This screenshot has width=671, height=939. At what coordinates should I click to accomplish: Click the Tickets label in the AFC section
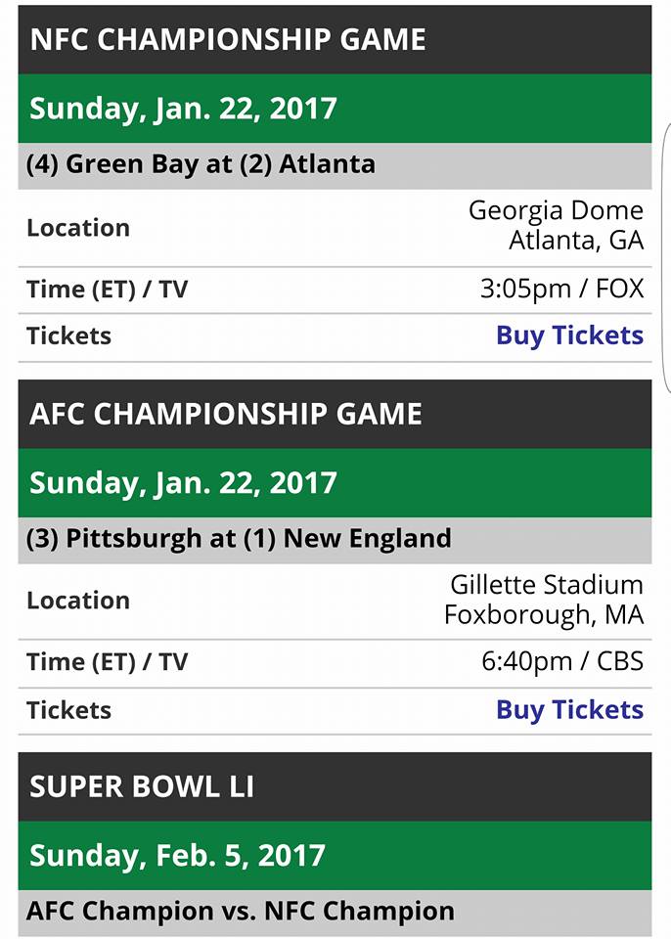[68, 710]
